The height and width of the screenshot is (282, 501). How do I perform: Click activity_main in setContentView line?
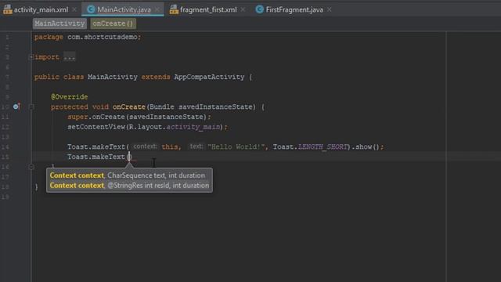193,127
